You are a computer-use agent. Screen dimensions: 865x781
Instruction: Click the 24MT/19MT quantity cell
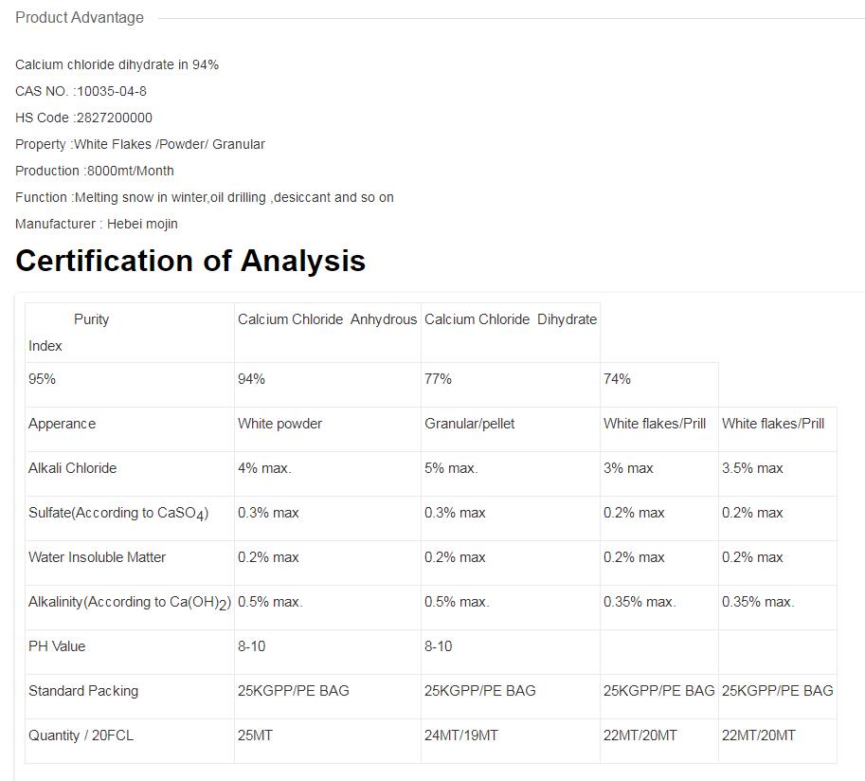point(461,736)
